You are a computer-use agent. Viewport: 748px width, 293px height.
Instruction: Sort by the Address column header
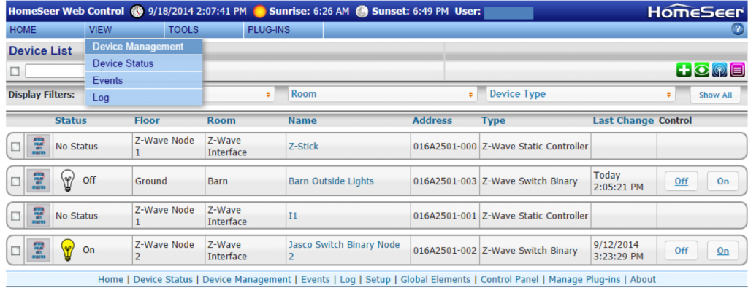[432, 120]
